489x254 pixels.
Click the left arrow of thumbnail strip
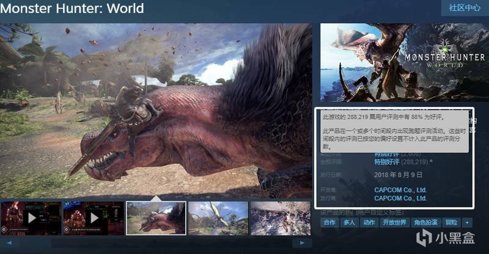[10, 243]
